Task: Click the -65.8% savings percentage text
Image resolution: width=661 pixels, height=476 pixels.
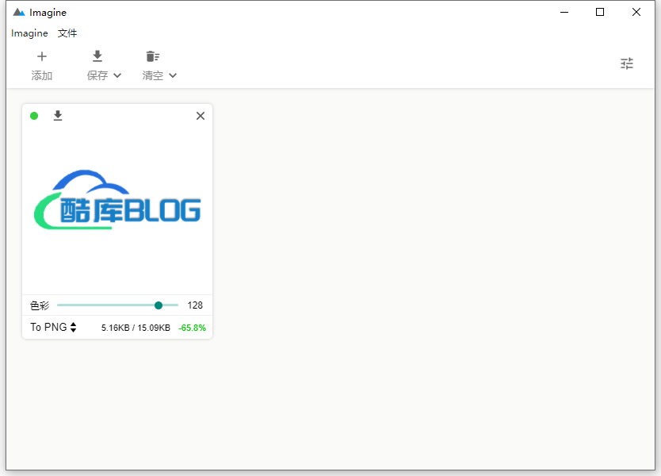Action: (192, 327)
